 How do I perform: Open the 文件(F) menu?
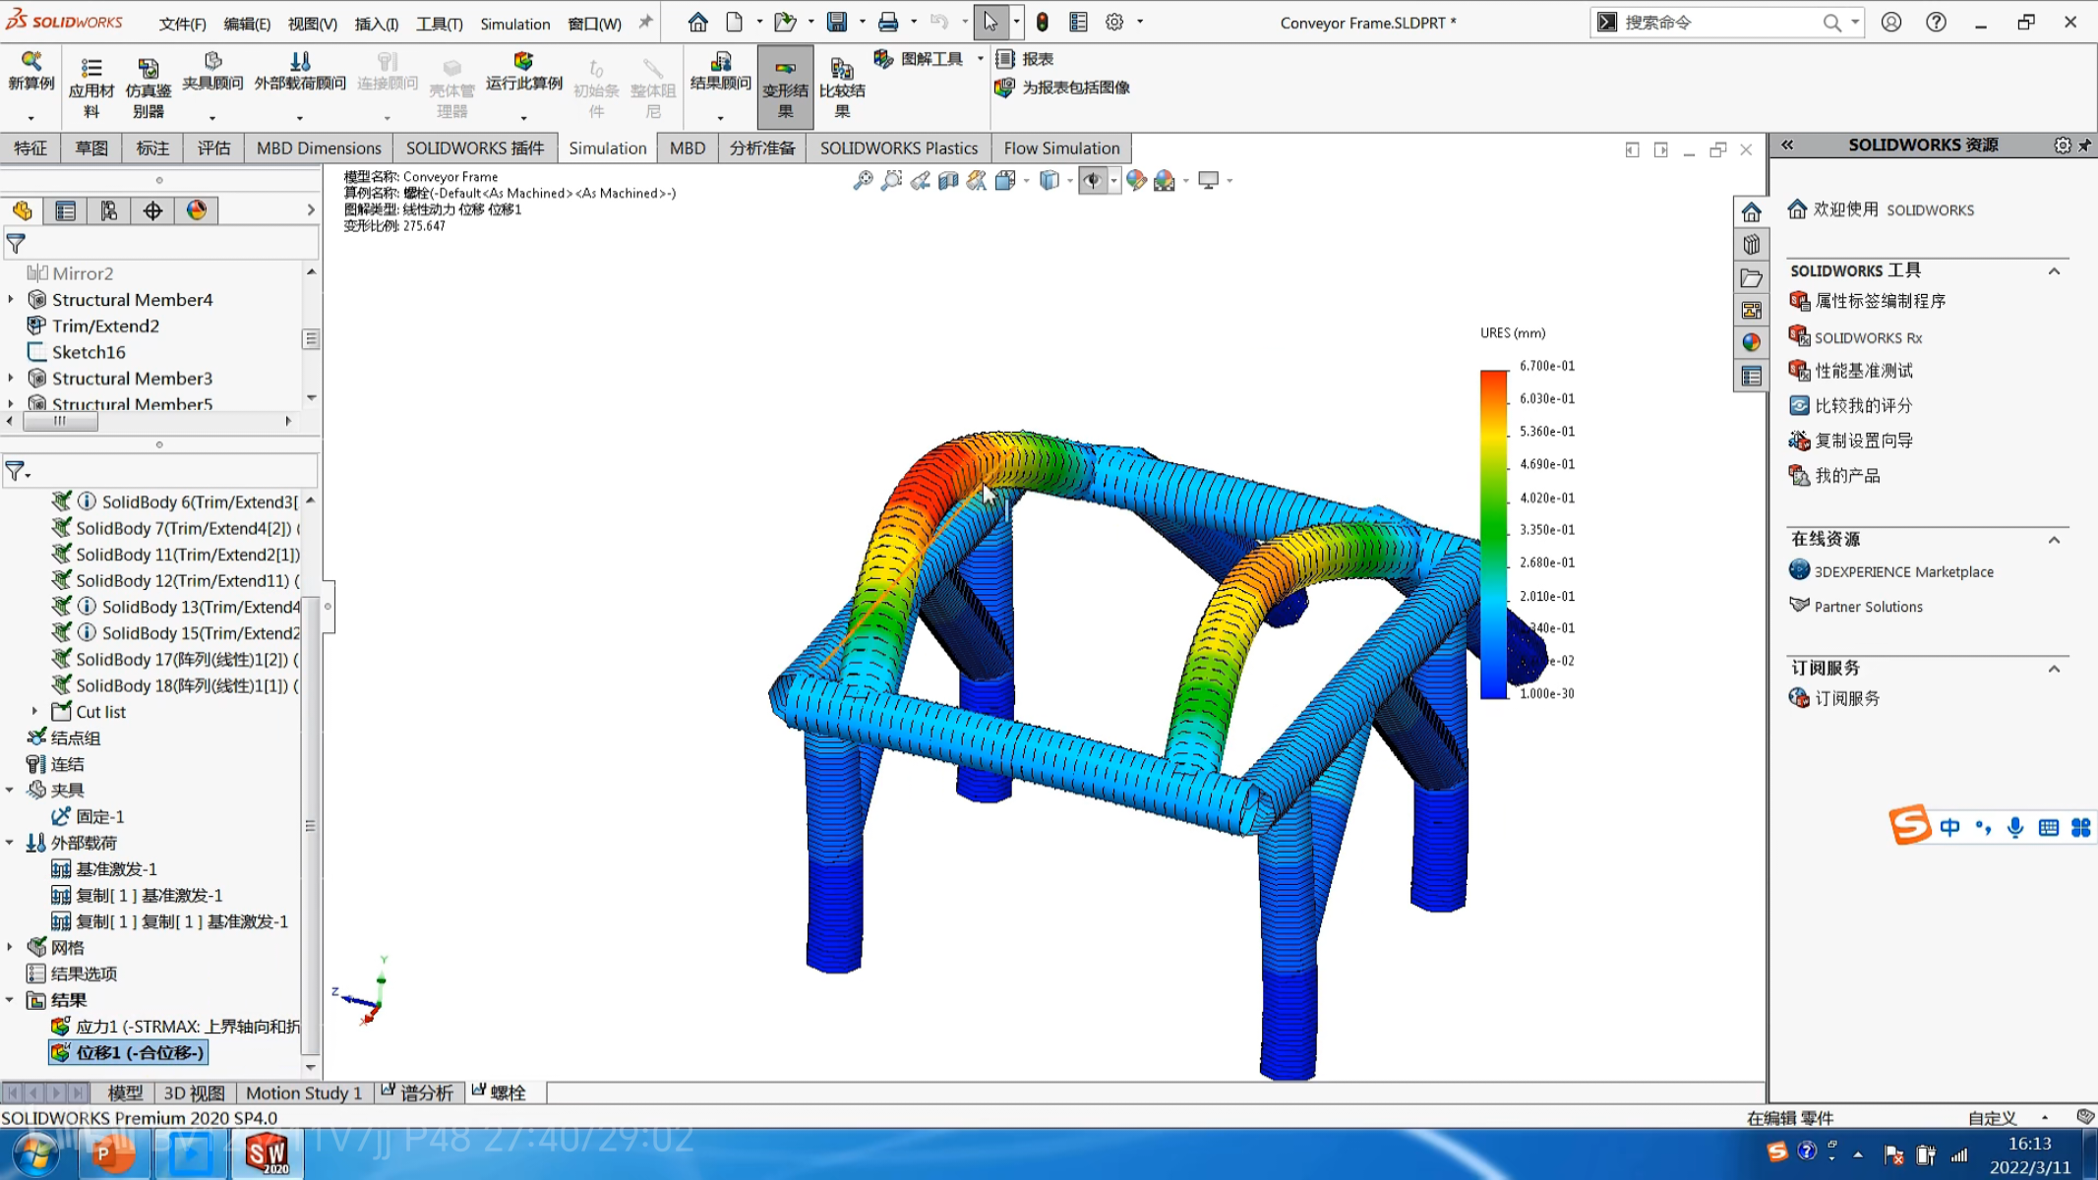182,24
